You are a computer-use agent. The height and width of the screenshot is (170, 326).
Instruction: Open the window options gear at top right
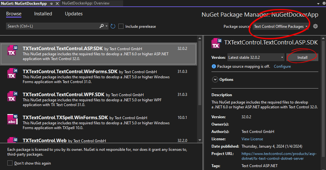pyautogui.click(x=324, y=3)
